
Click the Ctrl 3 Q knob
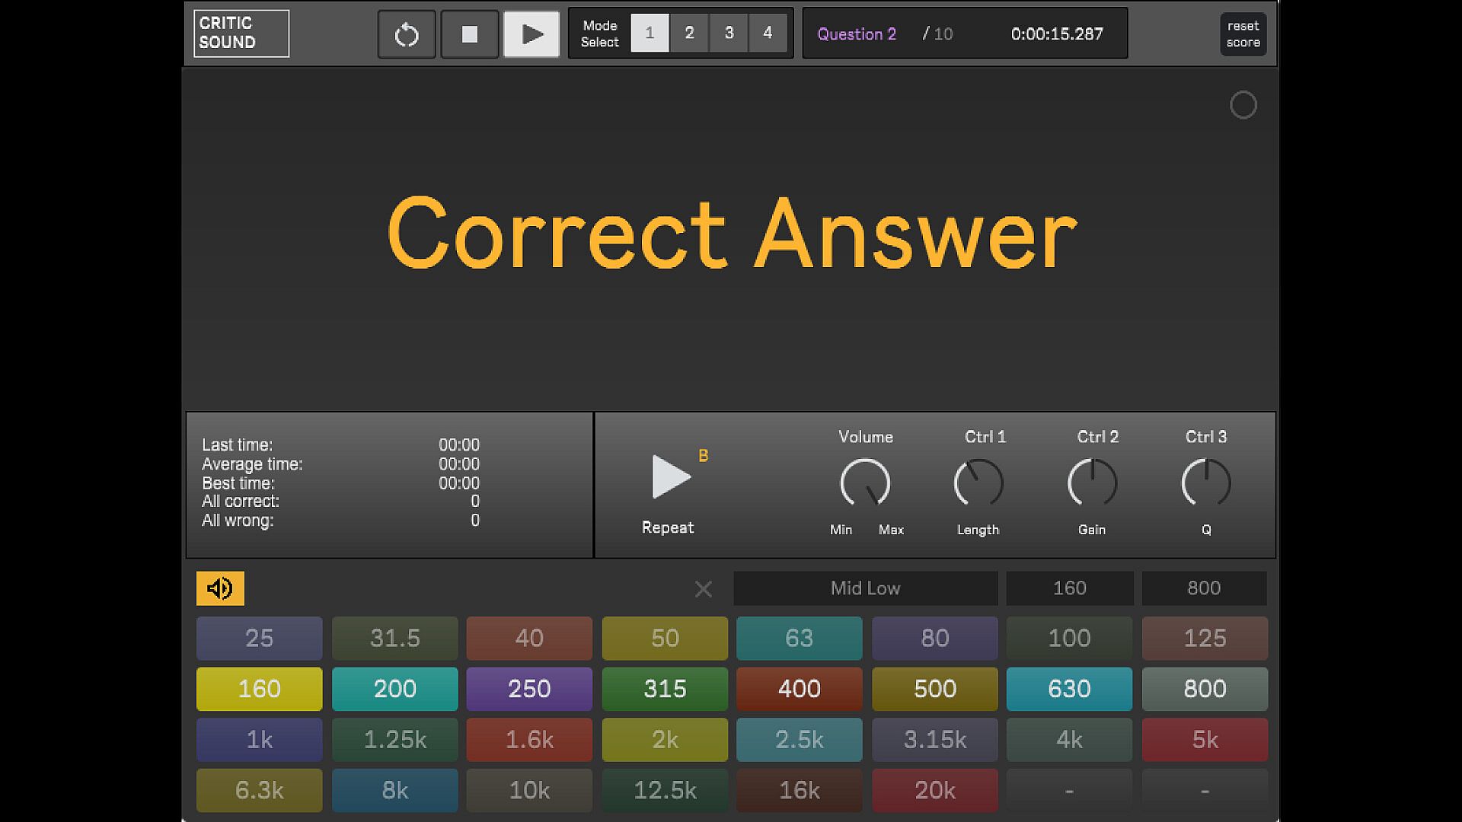coord(1205,483)
